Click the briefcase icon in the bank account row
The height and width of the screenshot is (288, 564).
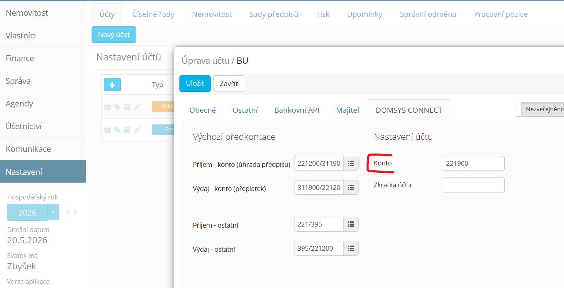[x=108, y=130]
